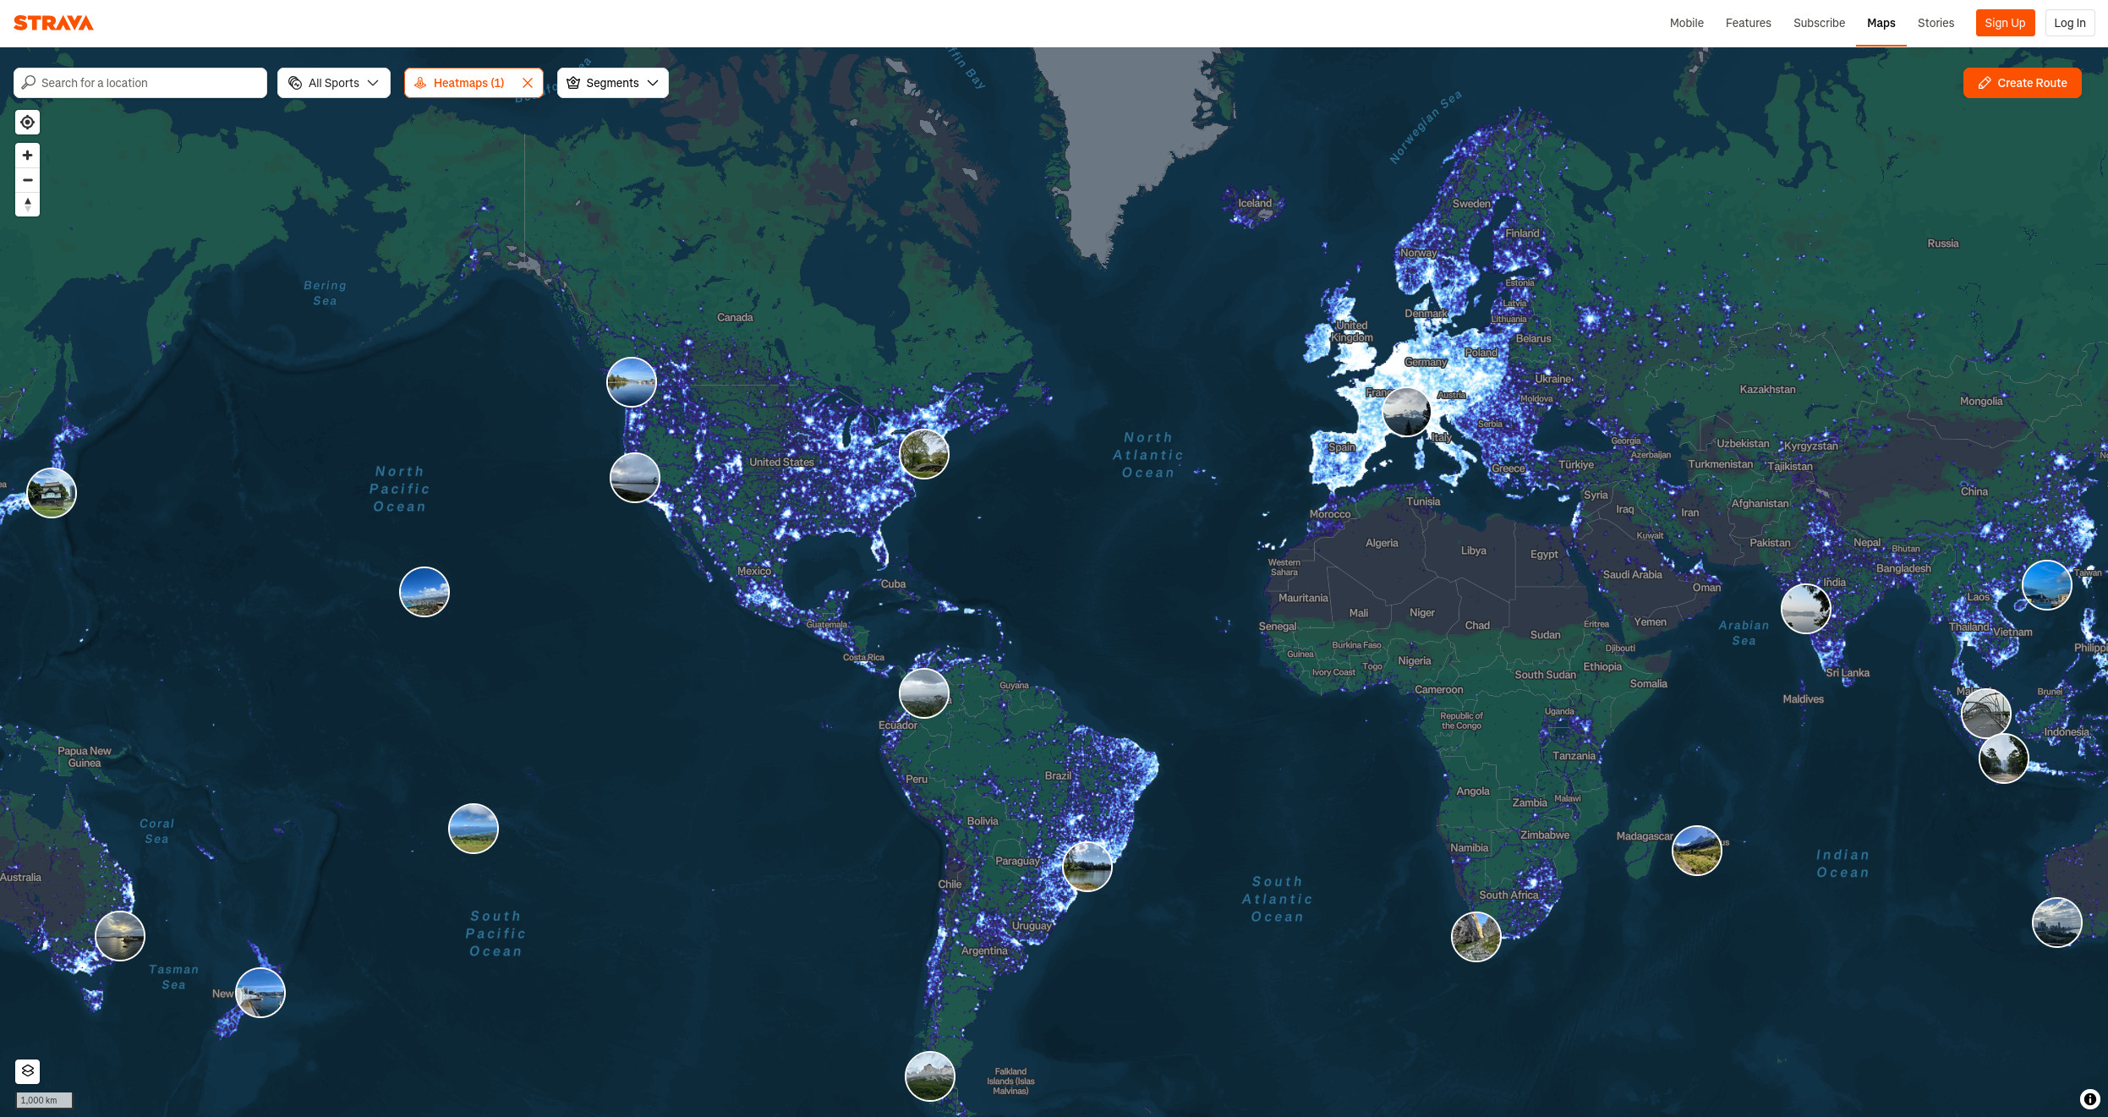The image size is (2108, 1117).
Task: Open the Features menu item
Action: click(x=1748, y=23)
